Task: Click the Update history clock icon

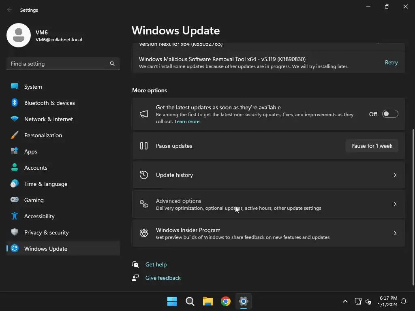Action: click(144, 175)
